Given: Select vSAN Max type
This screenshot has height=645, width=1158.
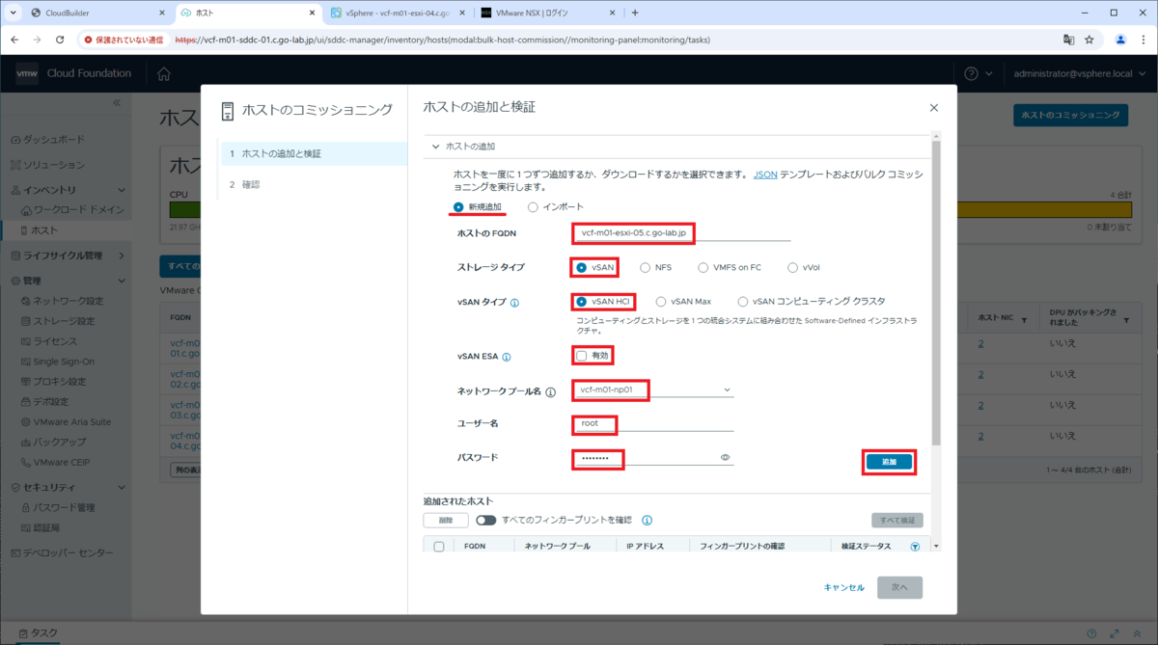Looking at the screenshot, I should coord(660,302).
